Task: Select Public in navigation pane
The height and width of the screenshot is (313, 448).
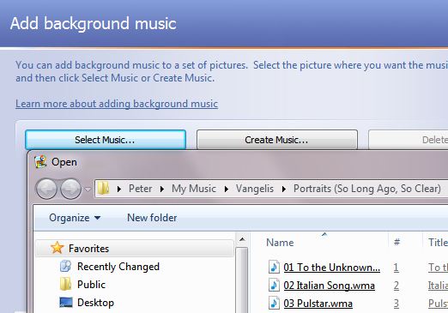Action: pyautogui.click(x=91, y=285)
